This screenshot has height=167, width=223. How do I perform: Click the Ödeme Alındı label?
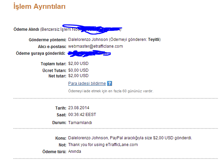coord(26,29)
